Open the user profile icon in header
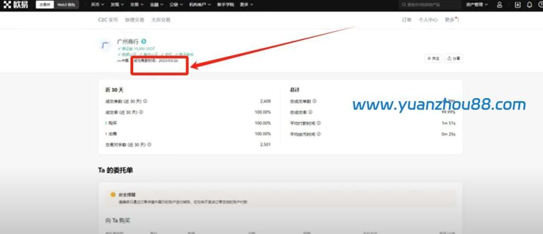Viewport: 543px width, 234px height. pyautogui.click(x=500, y=5)
